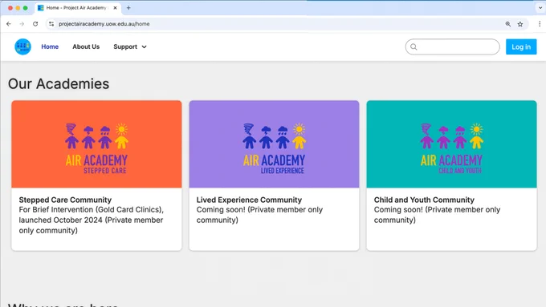
Task: Go back using browser back arrow
Action: click(9, 24)
